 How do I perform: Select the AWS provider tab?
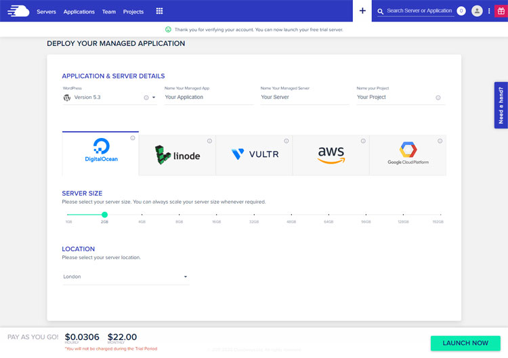pyautogui.click(x=331, y=155)
